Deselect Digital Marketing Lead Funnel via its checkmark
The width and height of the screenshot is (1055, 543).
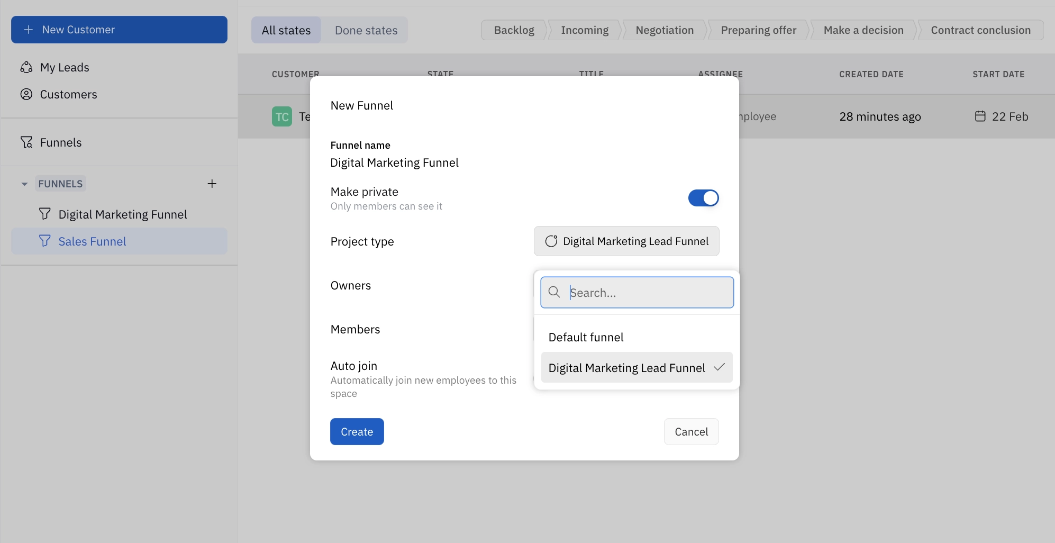click(719, 367)
